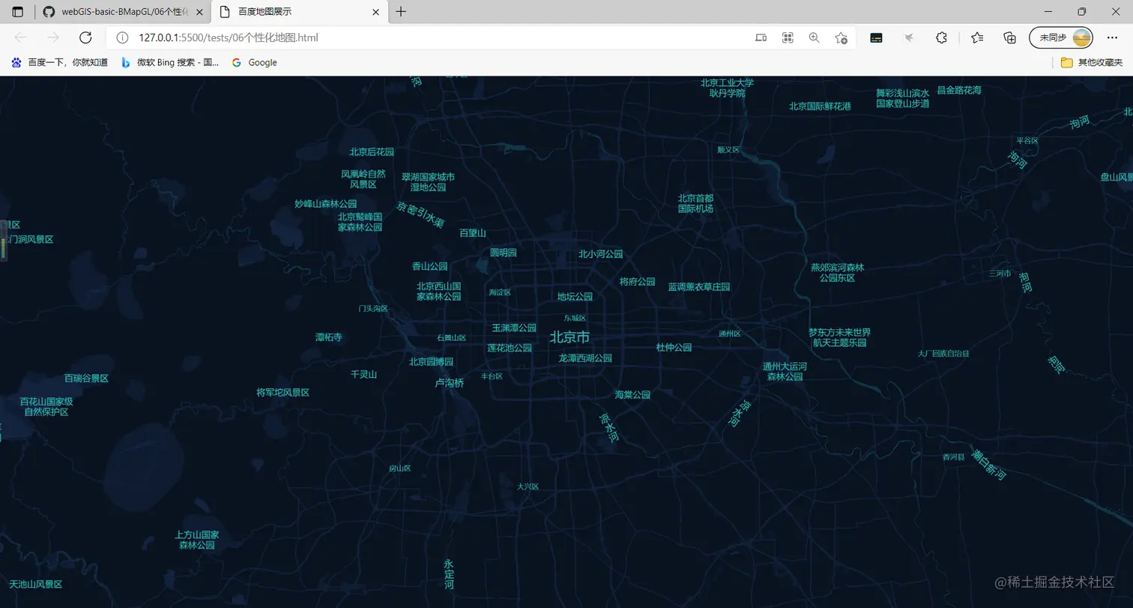Click the 通州大运河森林公园 map label

[x=785, y=371]
